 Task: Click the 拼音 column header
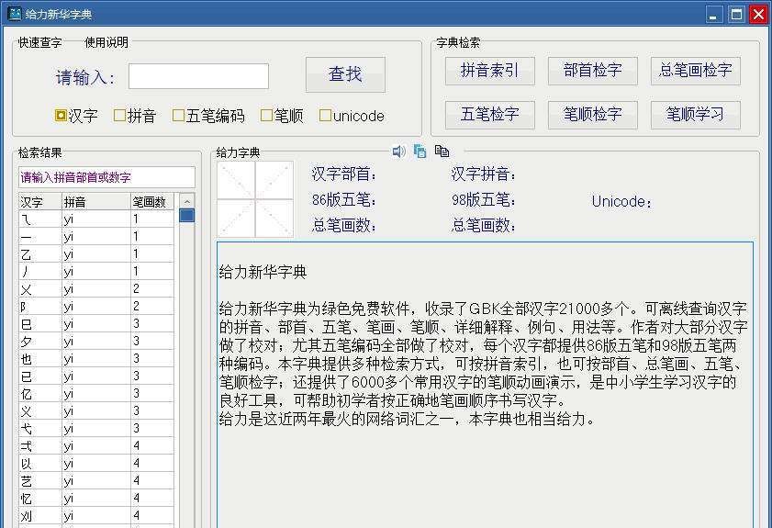(96, 201)
